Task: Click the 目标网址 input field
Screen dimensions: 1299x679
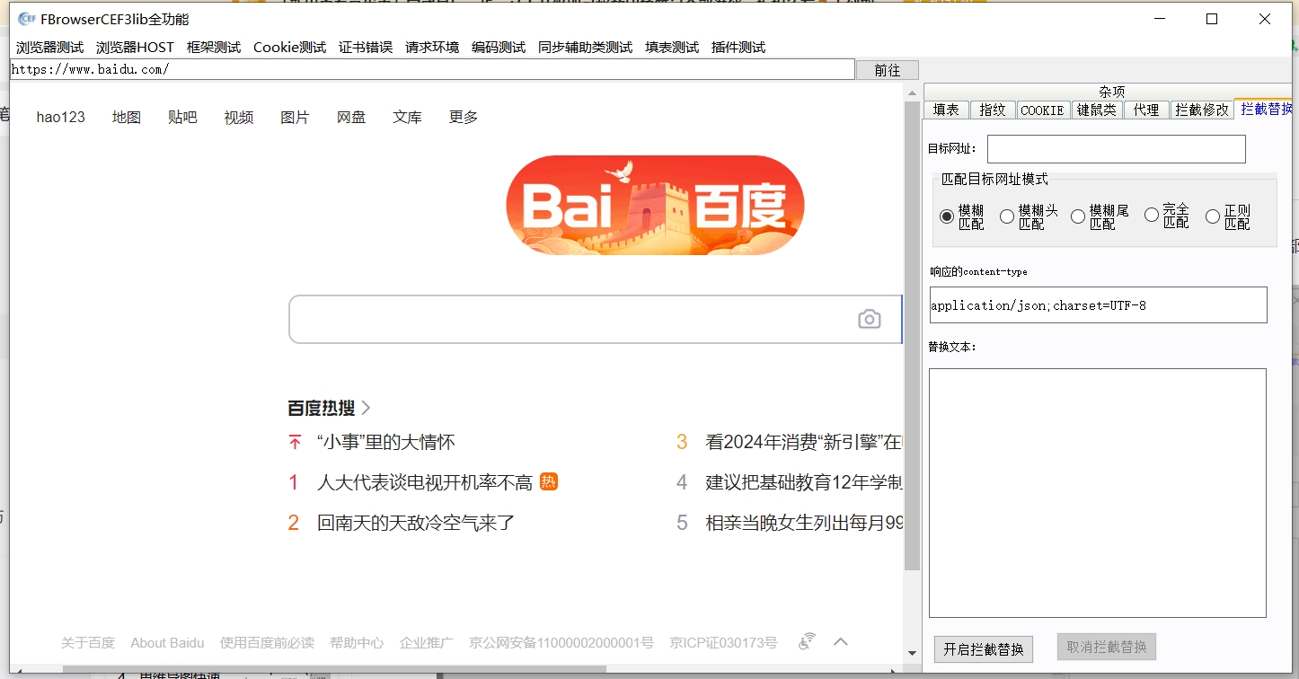Action: (1117, 149)
